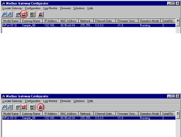Click the firmware Upgrade icon in bottom window
This screenshot has width=181, height=137.
click(41, 107)
